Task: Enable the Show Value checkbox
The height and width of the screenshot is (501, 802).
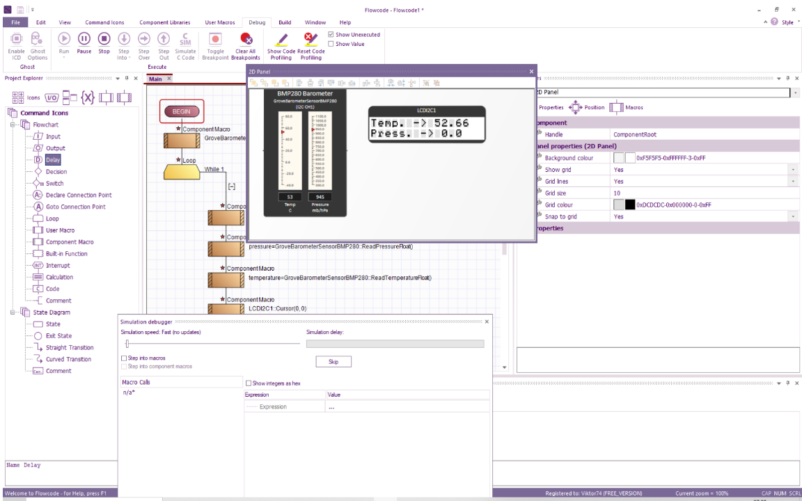Action: pyautogui.click(x=331, y=44)
